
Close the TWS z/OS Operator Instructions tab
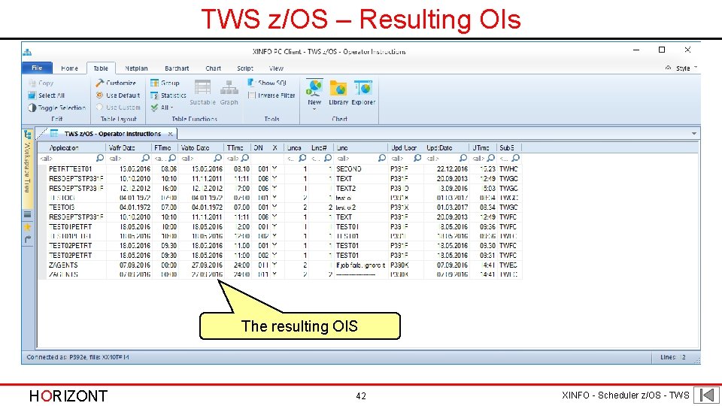click(171, 134)
